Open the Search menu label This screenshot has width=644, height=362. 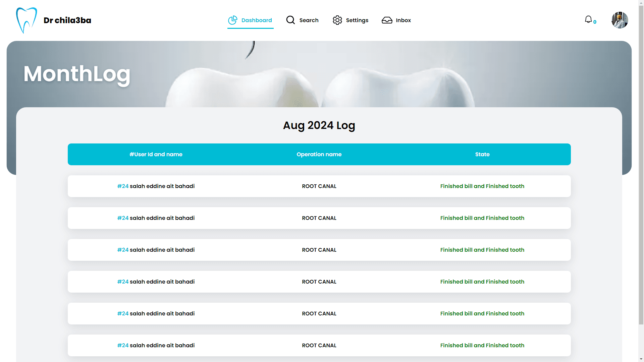point(309,20)
